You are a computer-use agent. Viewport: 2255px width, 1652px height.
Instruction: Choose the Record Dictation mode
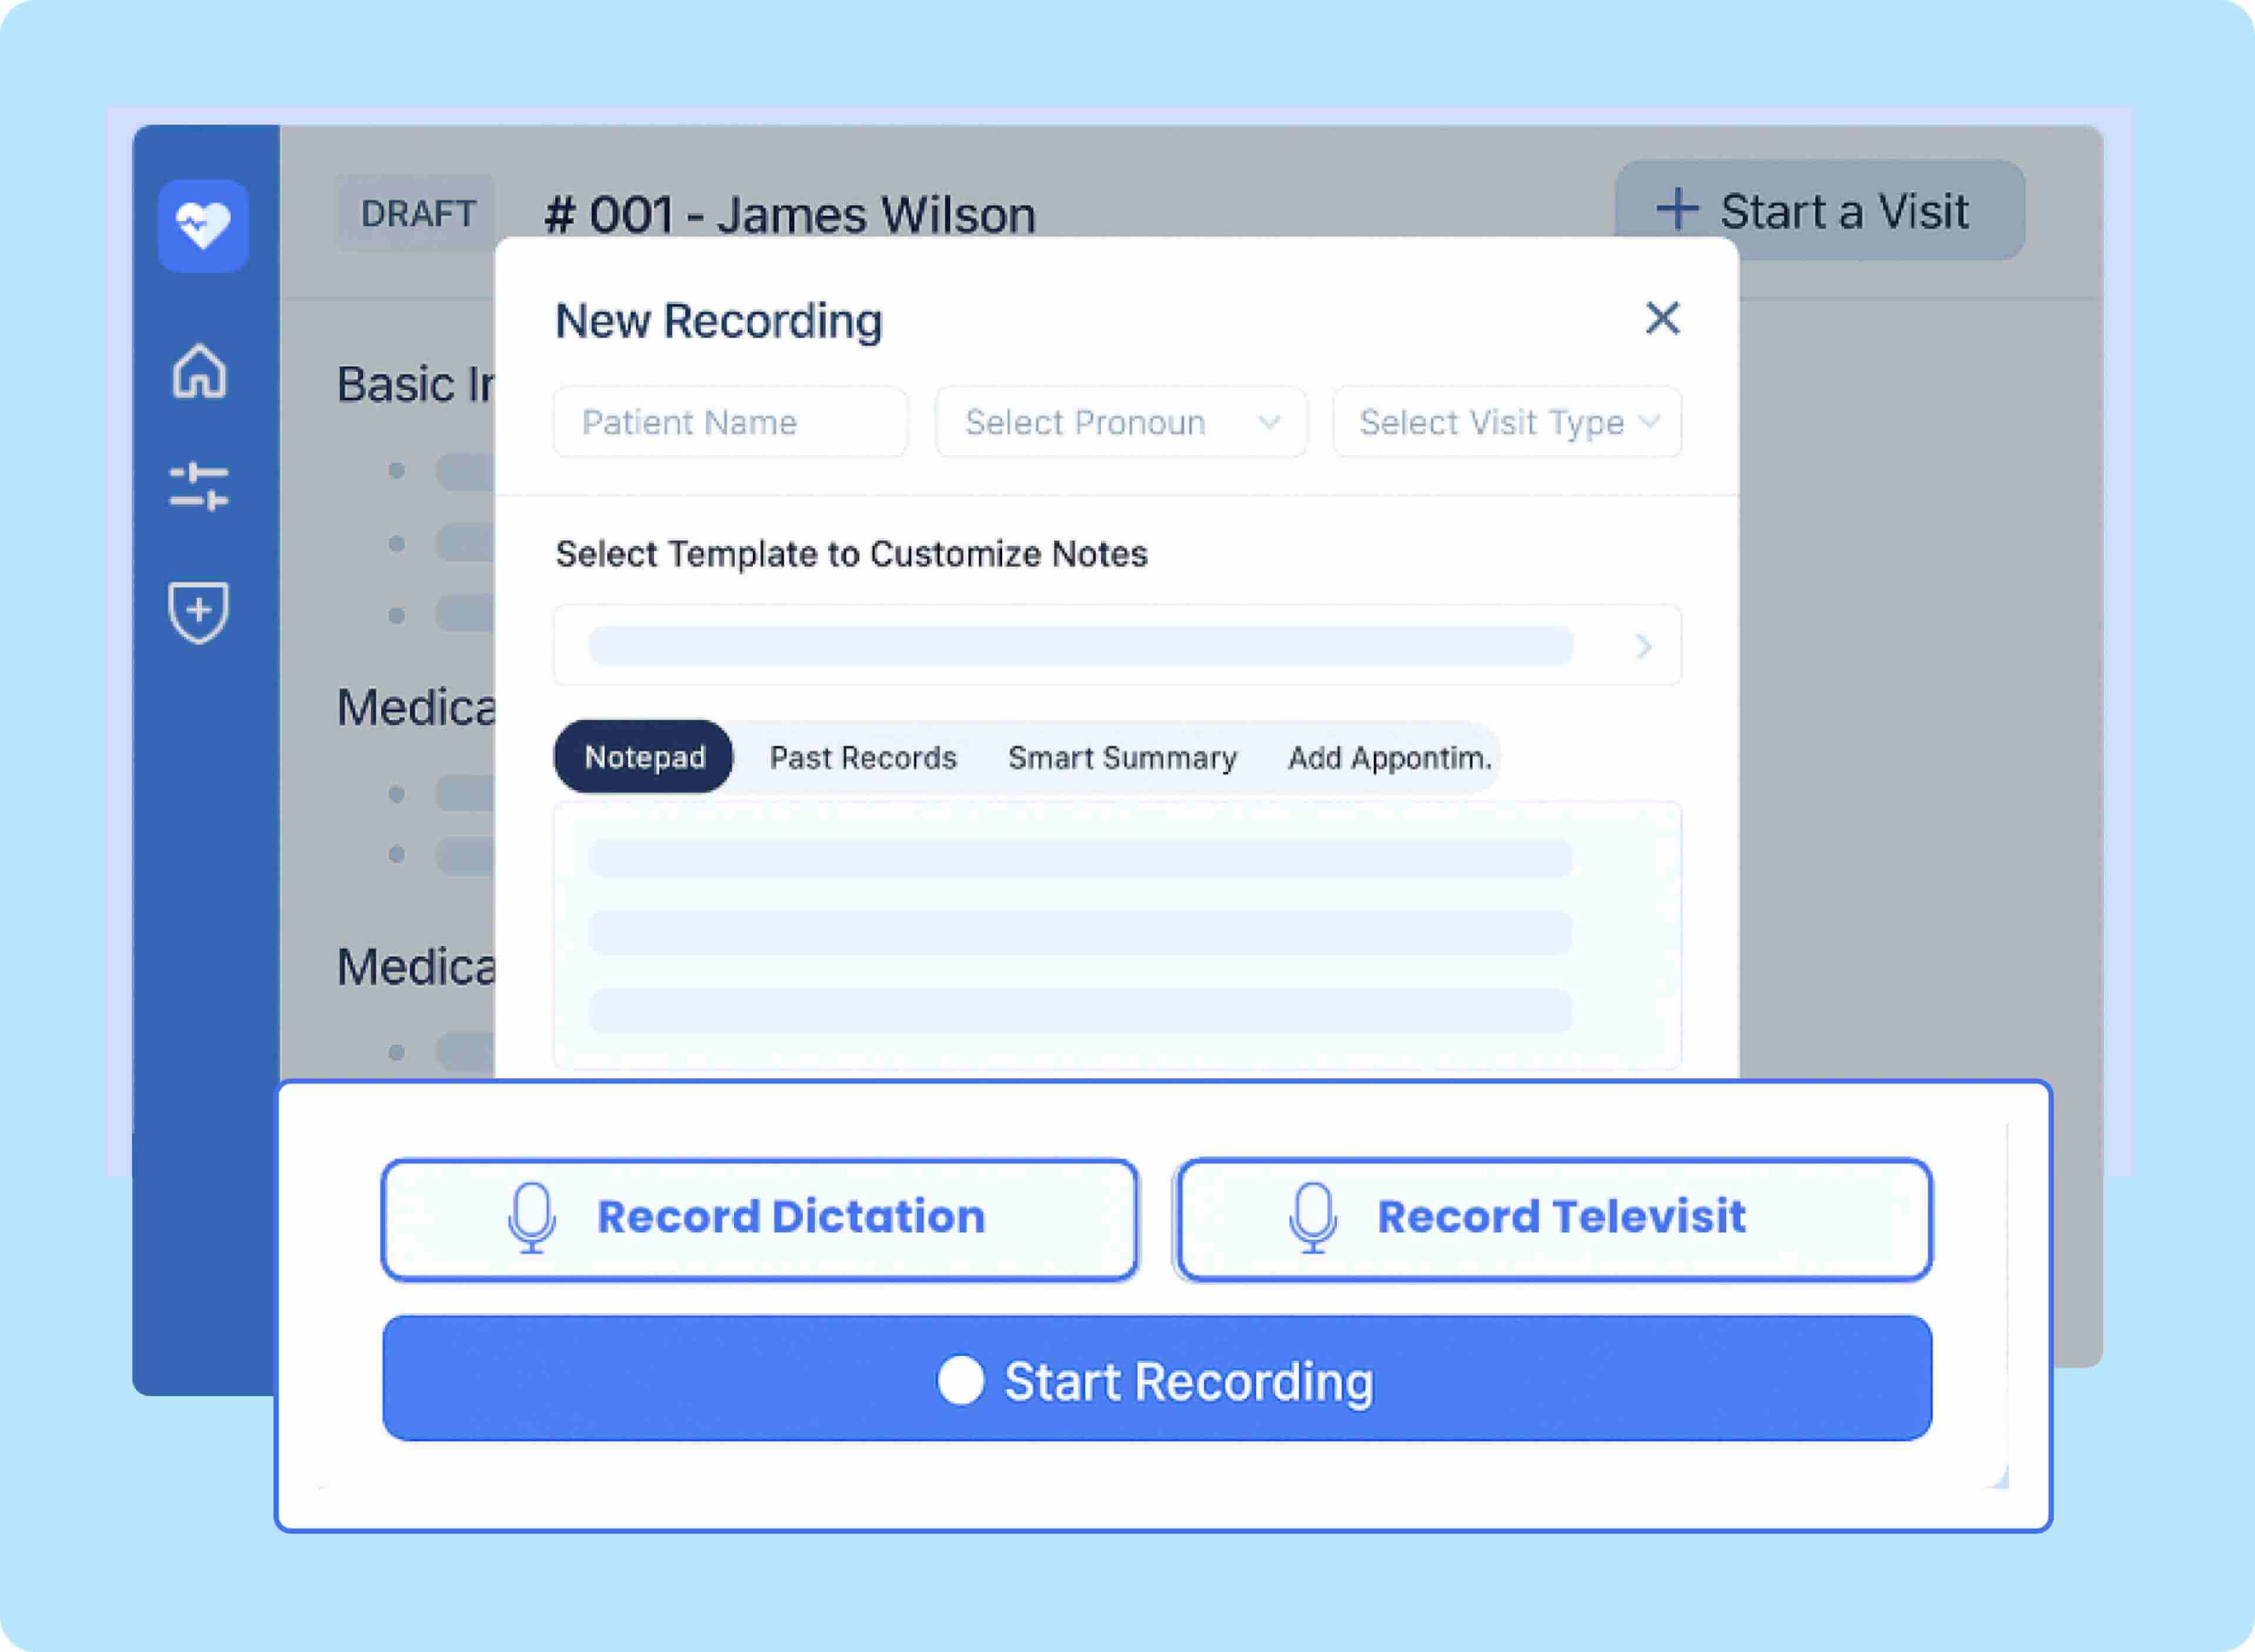(760, 1219)
